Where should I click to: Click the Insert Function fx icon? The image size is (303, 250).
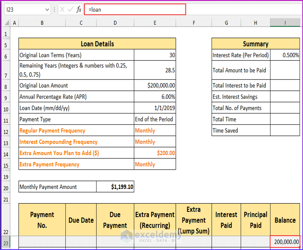point(79,10)
